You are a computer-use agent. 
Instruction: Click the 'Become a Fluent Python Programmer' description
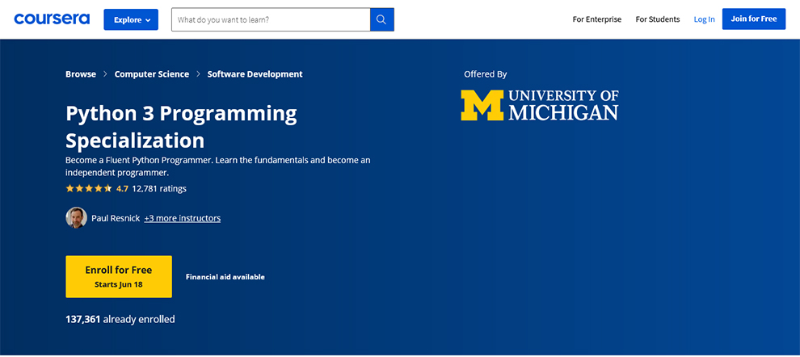point(218,166)
